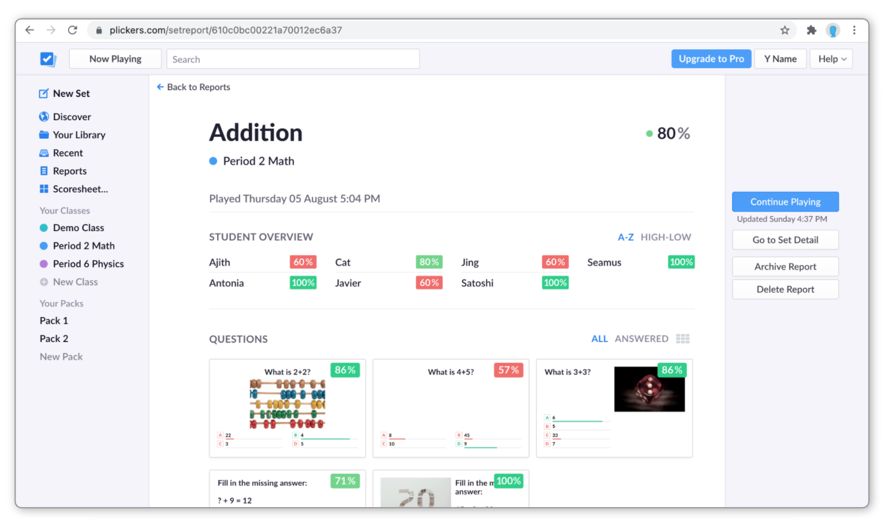Open the Y Name account menu

(x=781, y=59)
